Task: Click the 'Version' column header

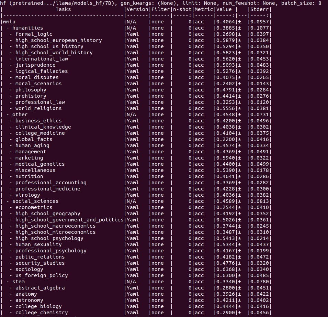Action: pos(137,9)
